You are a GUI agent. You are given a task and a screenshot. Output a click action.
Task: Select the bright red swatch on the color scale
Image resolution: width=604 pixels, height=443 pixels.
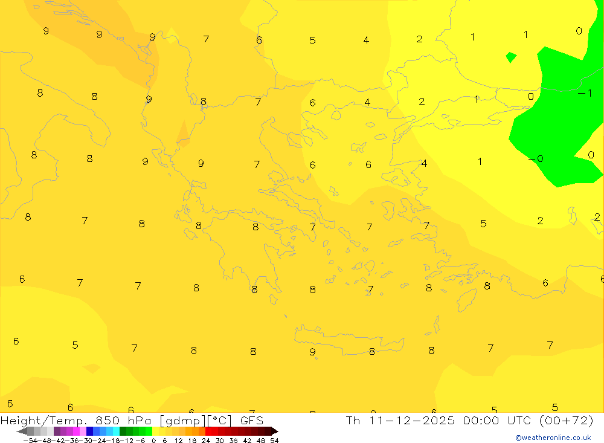pyautogui.click(x=208, y=431)
